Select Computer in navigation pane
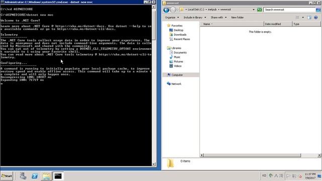Viewport: 322px width, 181px height. coord(175,75)
